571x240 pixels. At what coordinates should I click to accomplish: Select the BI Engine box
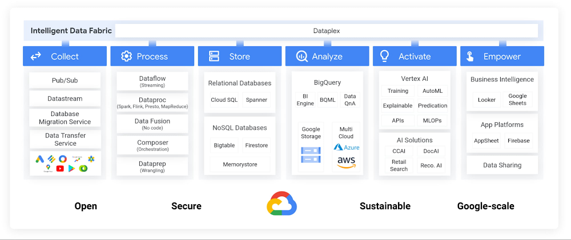tap(305, 100)
